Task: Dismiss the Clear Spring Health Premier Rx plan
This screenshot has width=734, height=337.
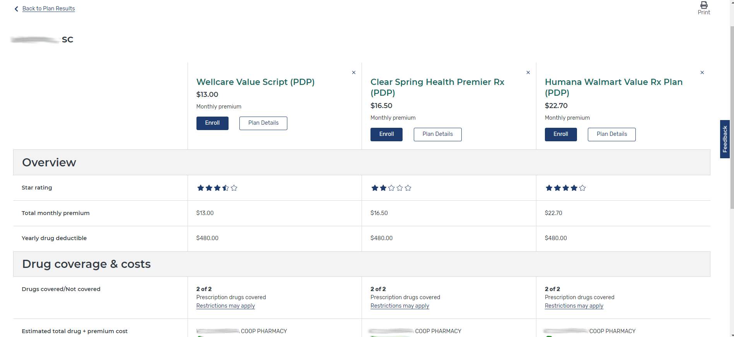Action: 528,72
